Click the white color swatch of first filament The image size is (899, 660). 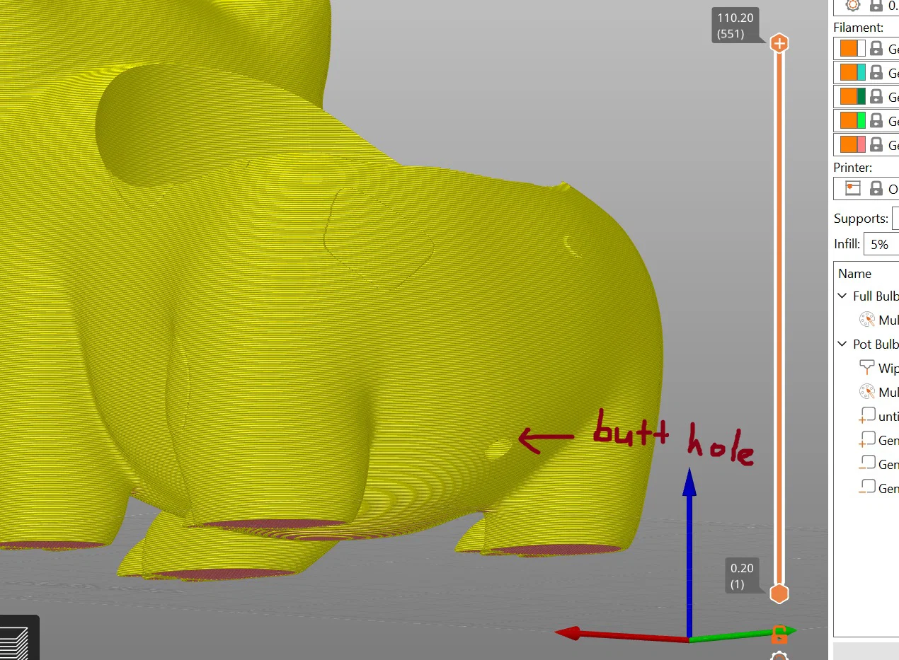(861, 48)
